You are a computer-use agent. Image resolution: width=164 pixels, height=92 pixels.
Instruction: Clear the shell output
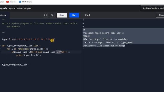pos(160,15)
